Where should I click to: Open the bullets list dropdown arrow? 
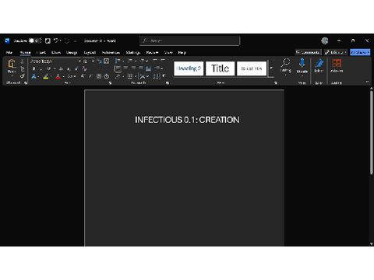pyautogui.click(x=123, y=61)
